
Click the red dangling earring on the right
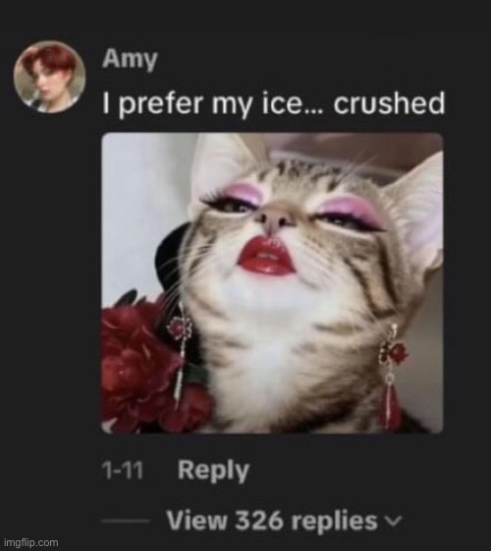coord(392,377)
